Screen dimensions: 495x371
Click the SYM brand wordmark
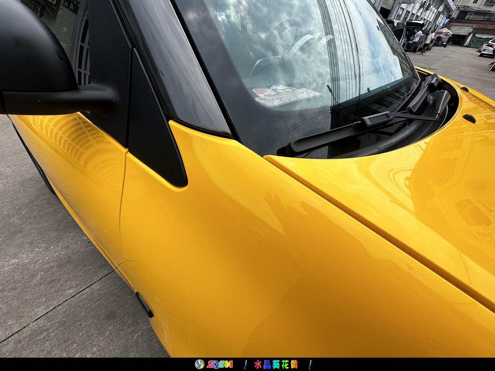click(220, 364)
